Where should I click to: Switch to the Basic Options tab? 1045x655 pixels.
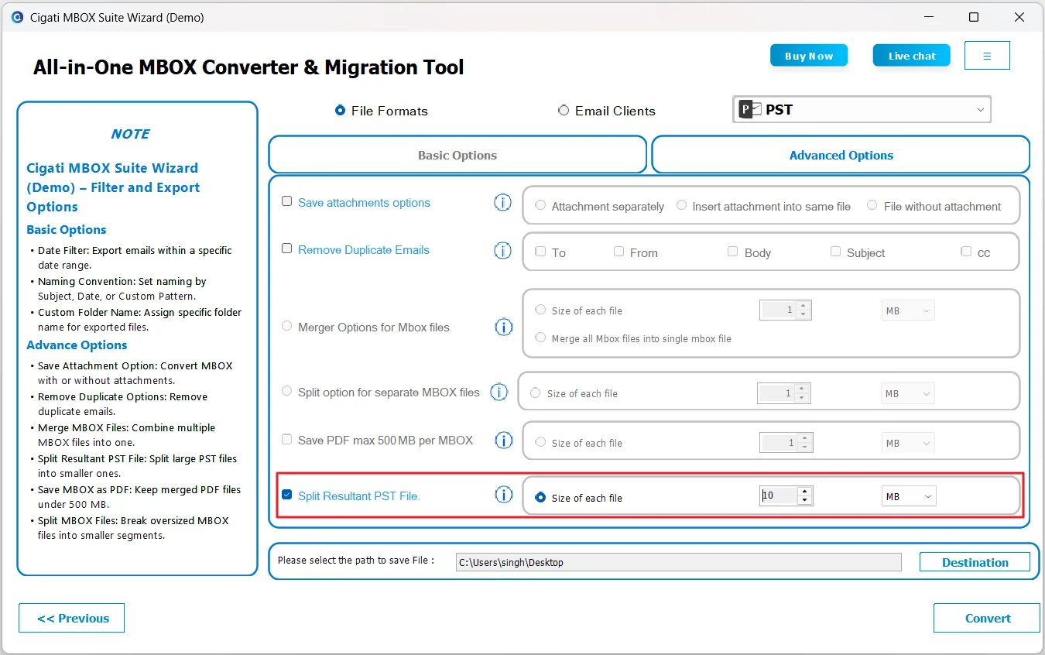click(457, 155)
